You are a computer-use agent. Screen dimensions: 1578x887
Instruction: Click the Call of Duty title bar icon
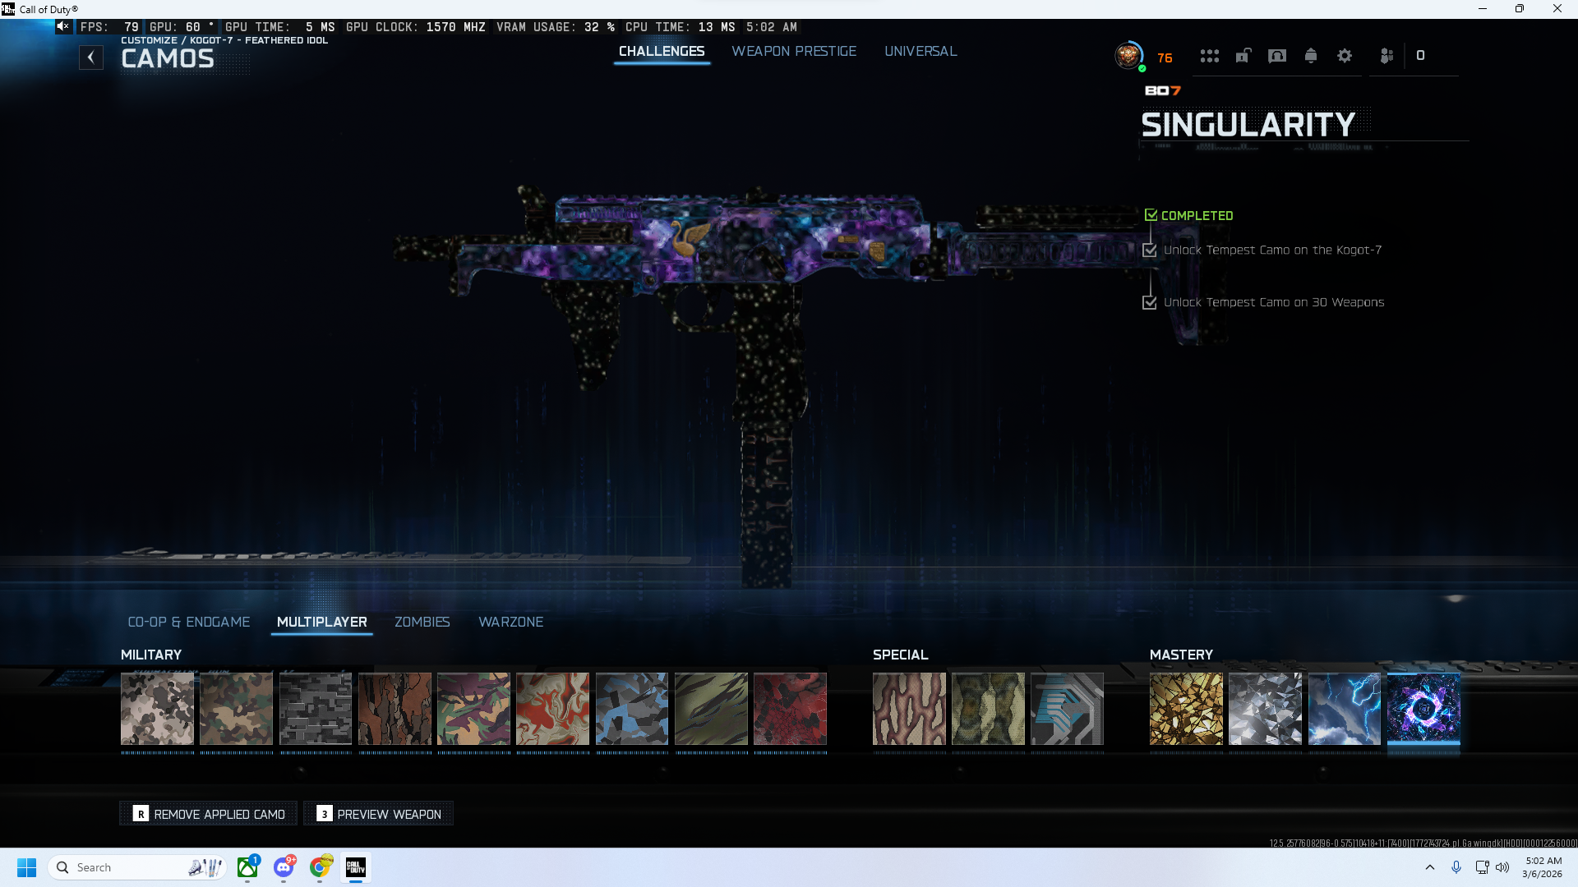[8, 9]
